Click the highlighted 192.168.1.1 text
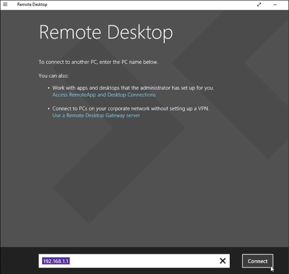Viewport: 289px width, 274px height. point(56,261)
